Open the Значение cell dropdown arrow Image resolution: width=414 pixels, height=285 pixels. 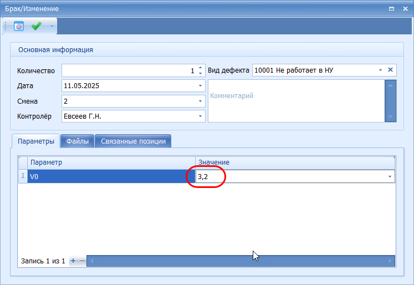[x=390, y=176]
